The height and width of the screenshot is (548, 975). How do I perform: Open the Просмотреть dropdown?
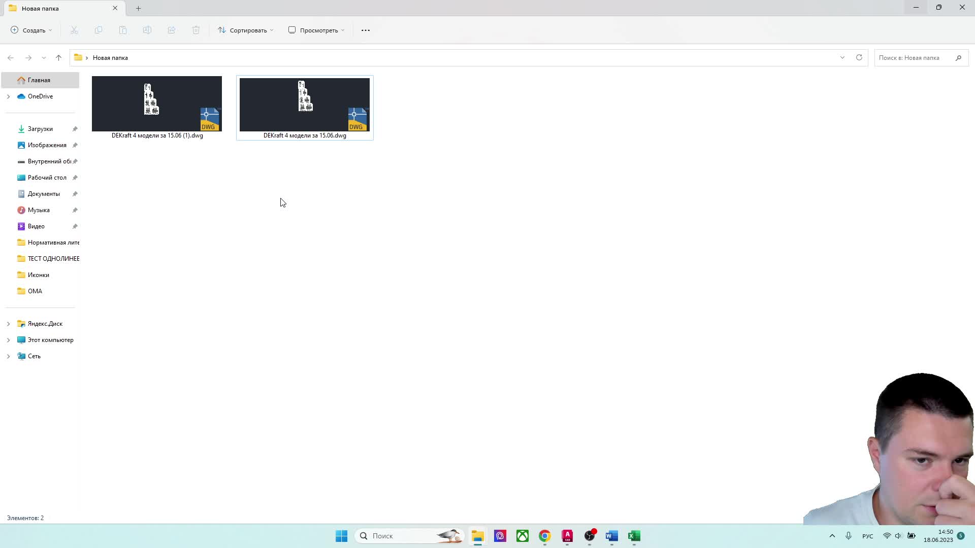point(317,30)
